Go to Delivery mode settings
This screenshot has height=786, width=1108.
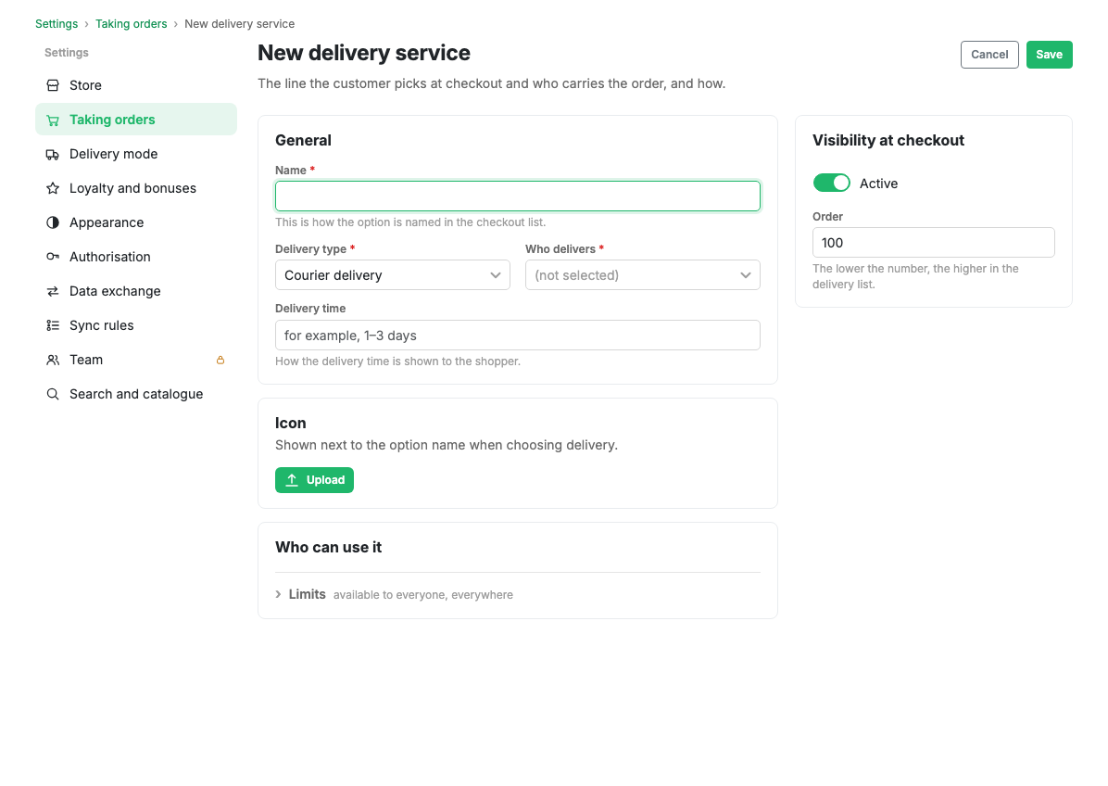click(x=135, y=154)
